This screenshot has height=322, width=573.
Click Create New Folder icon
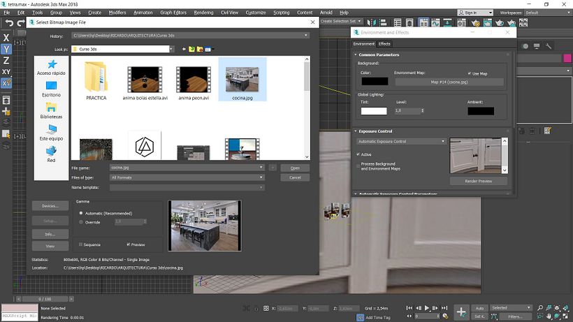coord(200,49)
